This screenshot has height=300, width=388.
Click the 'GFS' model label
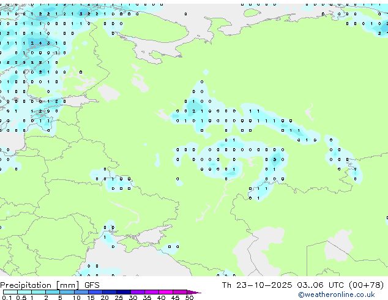92,285
